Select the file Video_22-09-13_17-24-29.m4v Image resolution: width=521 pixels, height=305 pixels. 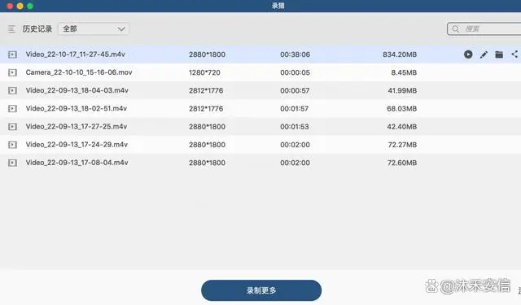pyautogui.click(x=77, y=145)
